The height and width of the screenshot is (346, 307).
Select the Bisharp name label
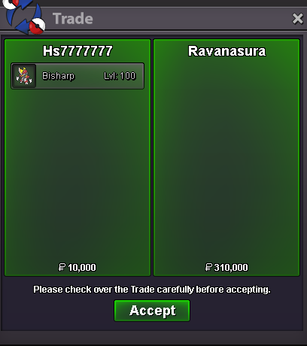pos(59,76)
